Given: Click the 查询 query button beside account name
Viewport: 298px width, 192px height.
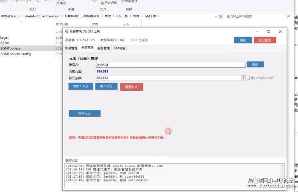Looking at the screenshot, I should (x=255, y=64).
